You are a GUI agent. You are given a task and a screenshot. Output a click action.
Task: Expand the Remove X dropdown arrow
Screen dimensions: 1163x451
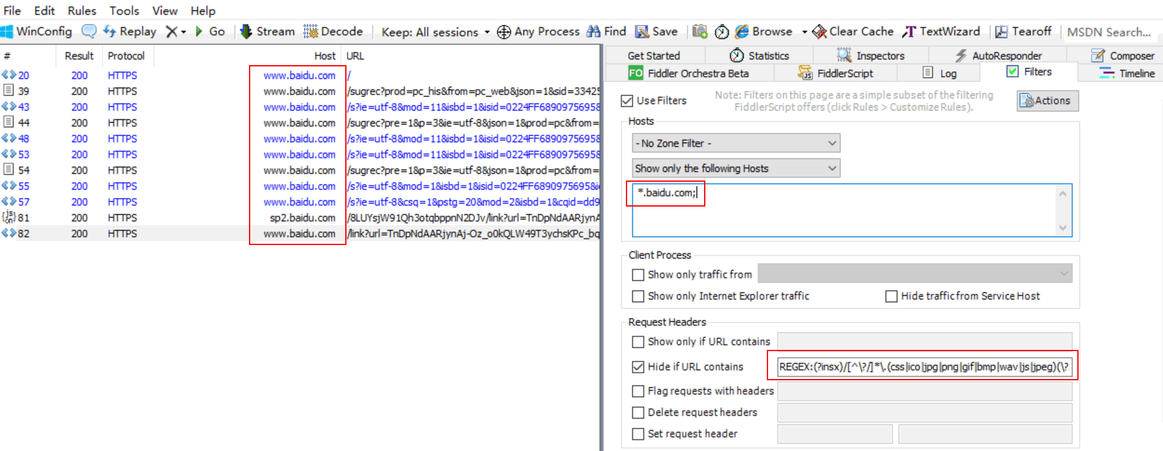coord(184,32)
